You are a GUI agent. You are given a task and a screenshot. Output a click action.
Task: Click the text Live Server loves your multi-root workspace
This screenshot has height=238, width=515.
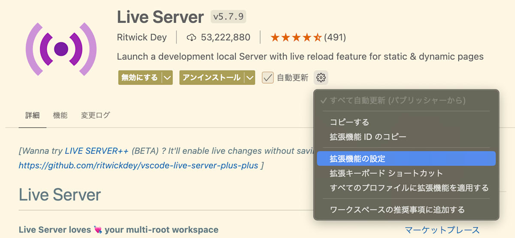[118, 230]
